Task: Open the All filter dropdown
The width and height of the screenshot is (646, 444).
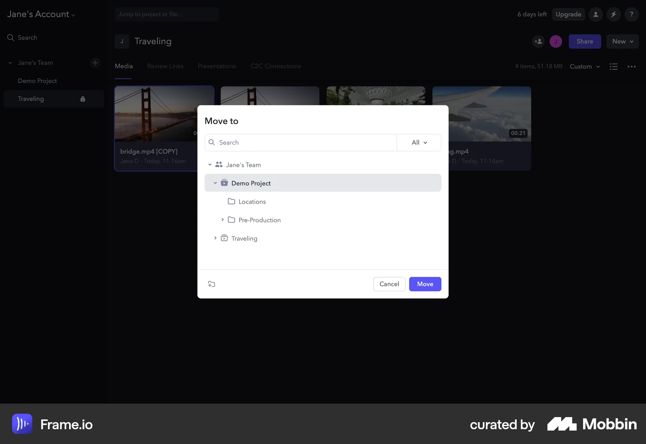Action: (x=418, y=142)
